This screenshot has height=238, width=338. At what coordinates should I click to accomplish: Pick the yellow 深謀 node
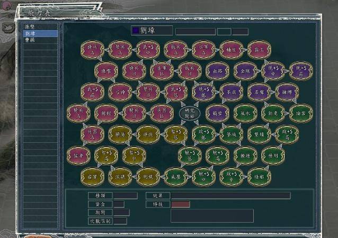[x=120, y=177]
